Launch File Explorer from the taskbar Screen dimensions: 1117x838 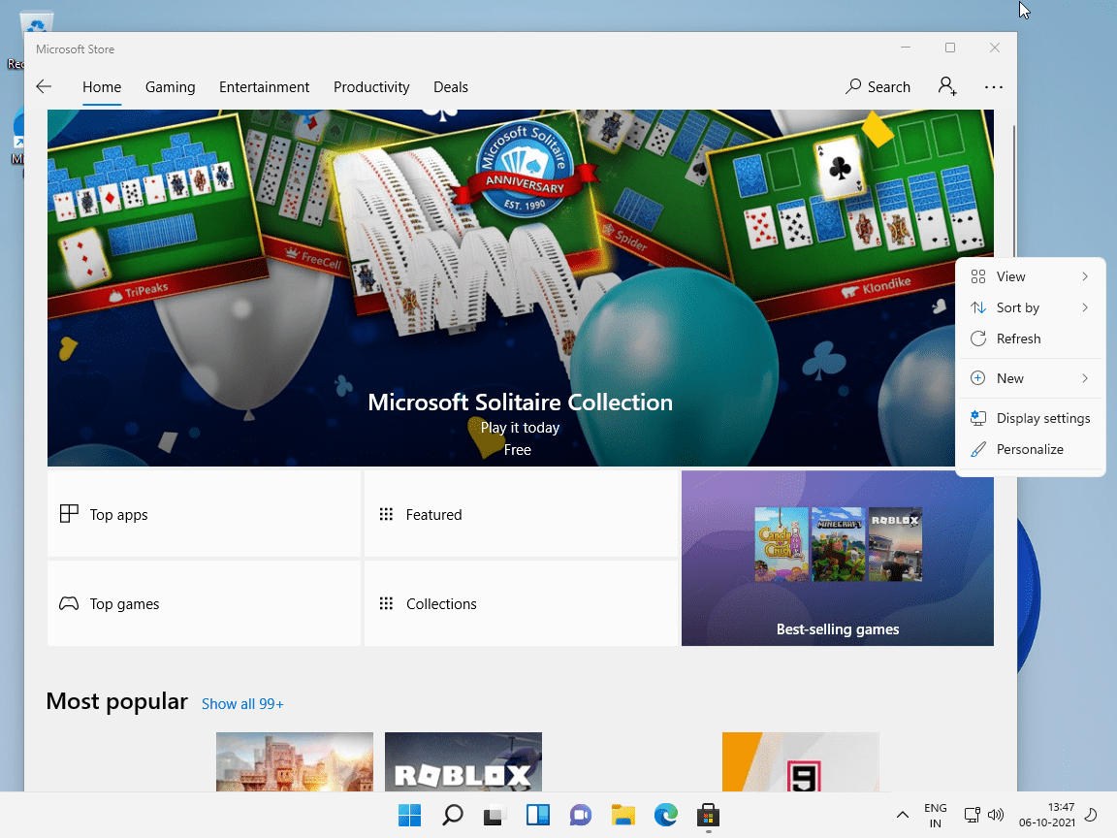pyautogui.click(x=623, y=815)
